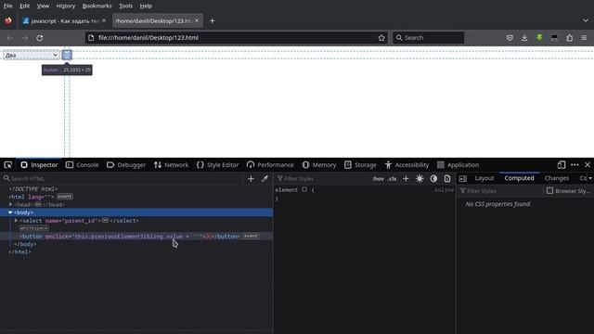Image resolution: width=594 pixels, height=334 pixels.
Task: Go forward to the next page
Action: (x=25, y=38)
